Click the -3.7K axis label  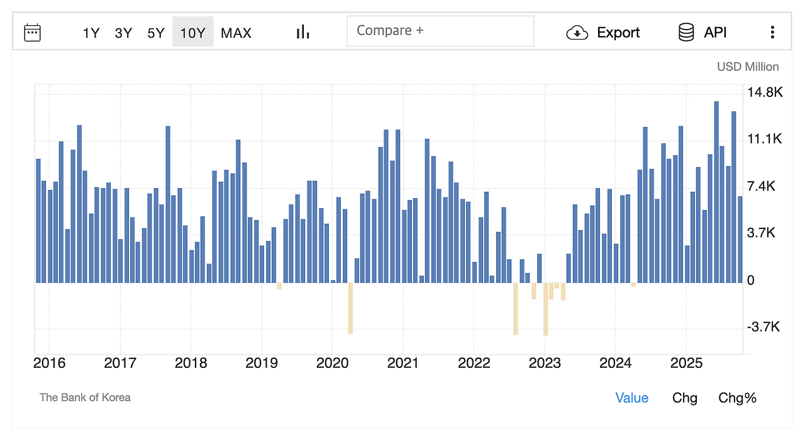[763, 327]
